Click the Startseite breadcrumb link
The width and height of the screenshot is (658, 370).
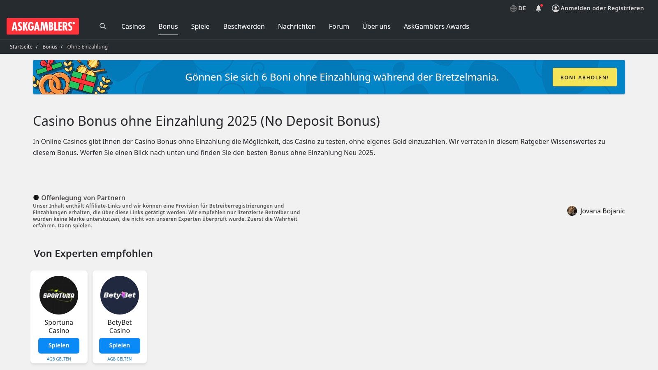21,46
